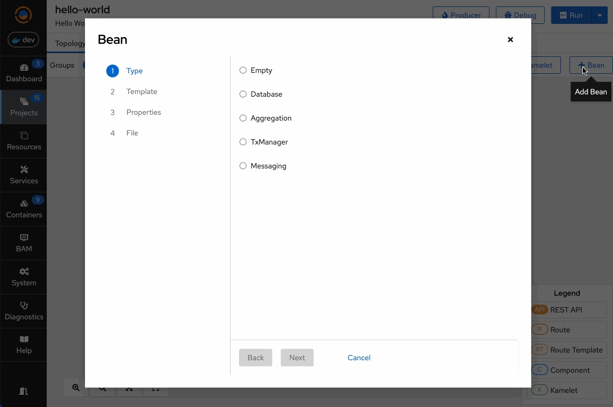
Task: Open Diagnostics in the sidebar
Action: pos(23,311)
